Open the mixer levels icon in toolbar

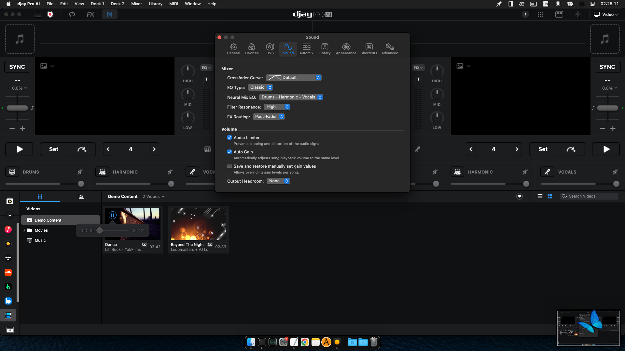point(38,14)
